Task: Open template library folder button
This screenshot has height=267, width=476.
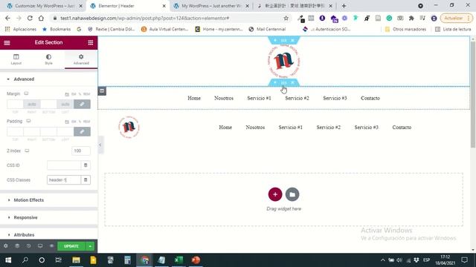Action: point(292,194)
